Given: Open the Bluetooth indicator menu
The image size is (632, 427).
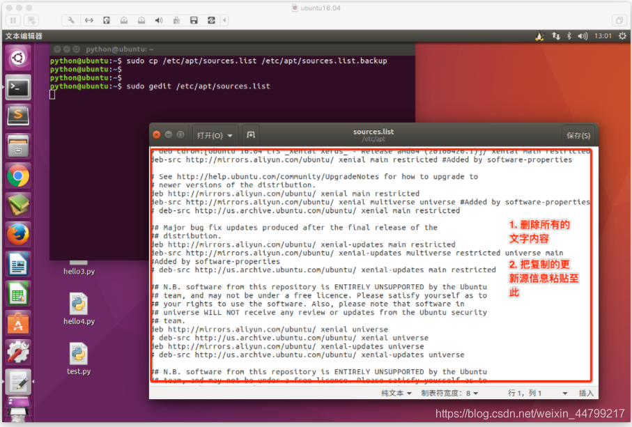Looking at the screenshot, I should (x=569, y=36).
